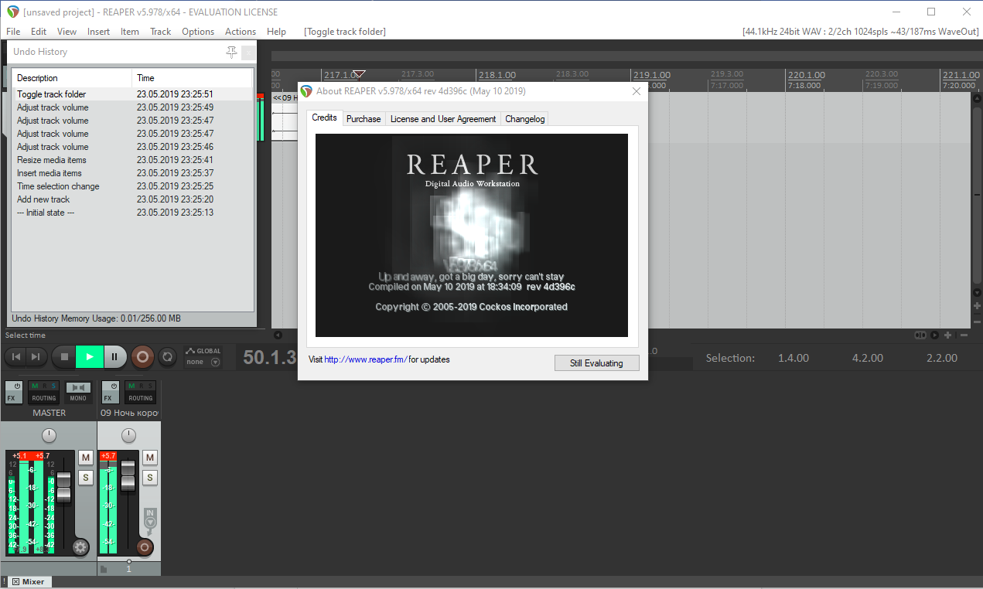Start recording with the transport record button
Screen dimensions: 983x589
142,356
